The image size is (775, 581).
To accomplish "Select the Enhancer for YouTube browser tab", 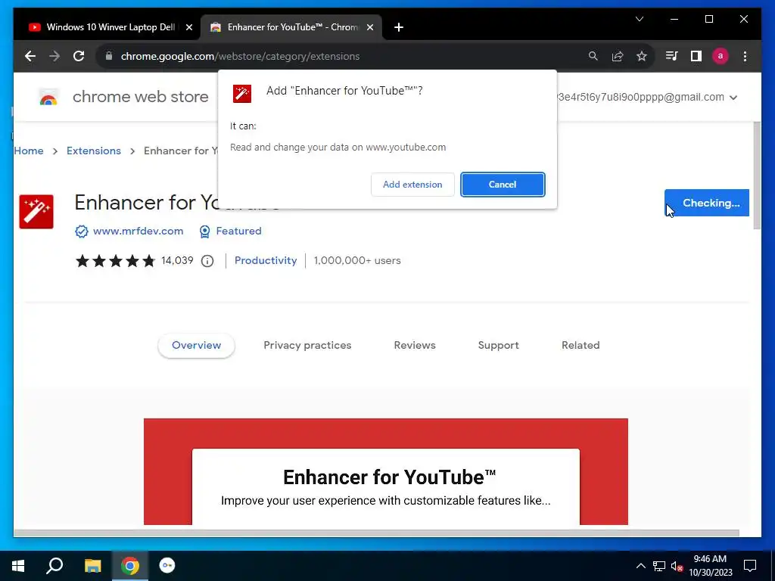I will [291, 27].
